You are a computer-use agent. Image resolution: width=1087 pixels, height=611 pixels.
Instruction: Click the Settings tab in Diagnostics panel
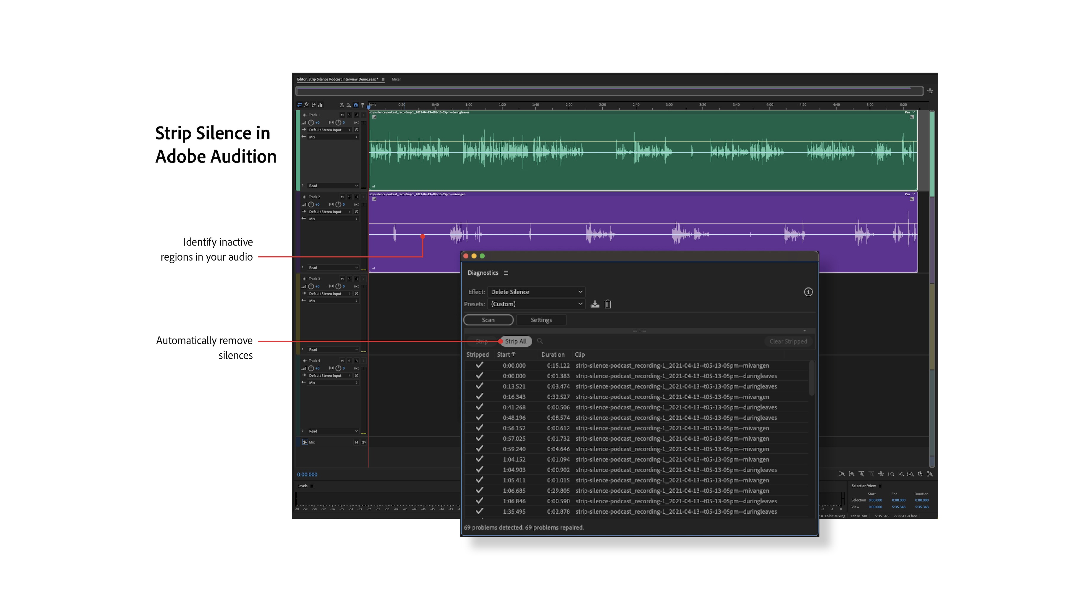click(541, 319)
